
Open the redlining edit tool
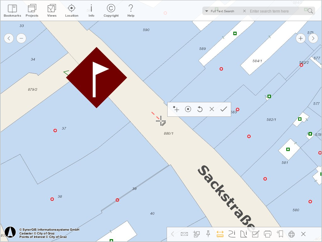tap(256, 234)
